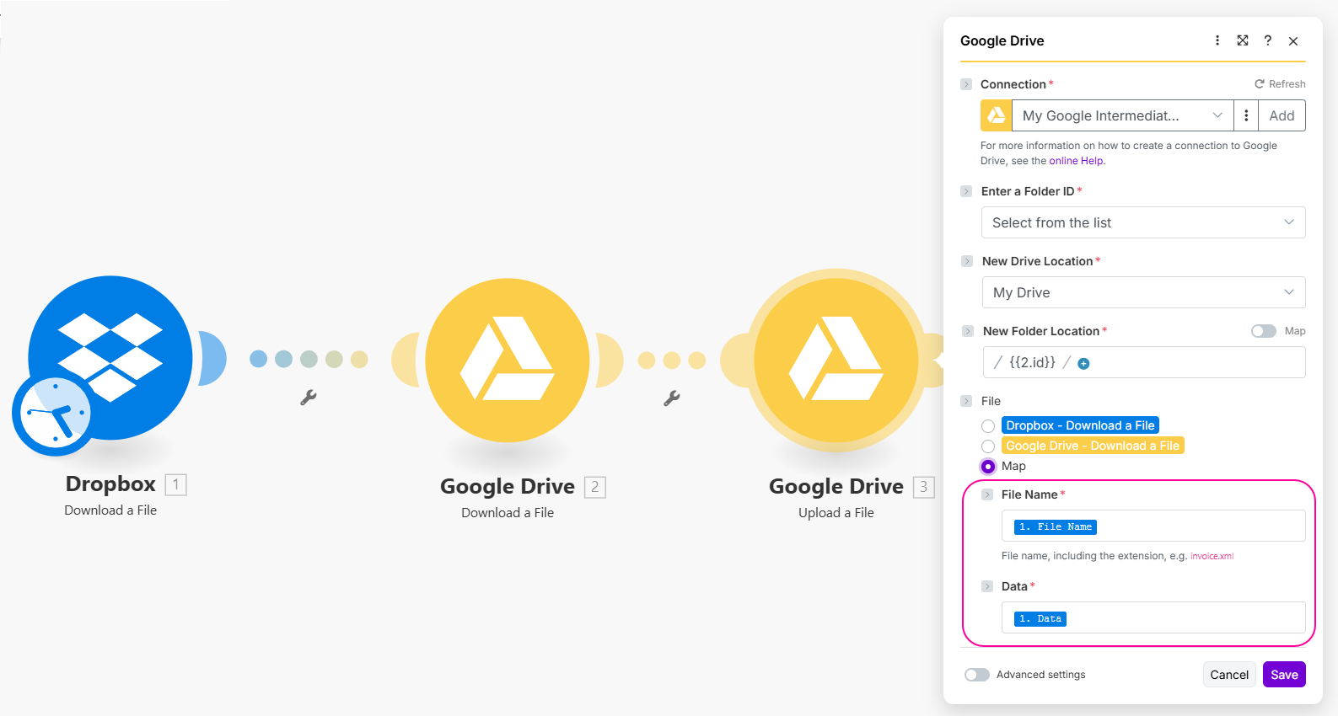1338x716 pixels.
Task: Open the online Help link
Action: tap(1075, 161)
